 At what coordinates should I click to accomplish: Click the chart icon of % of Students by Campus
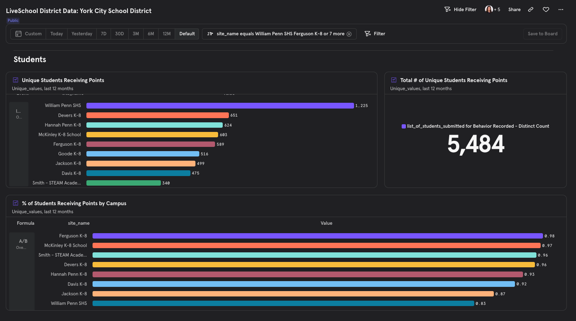[16, 203]
